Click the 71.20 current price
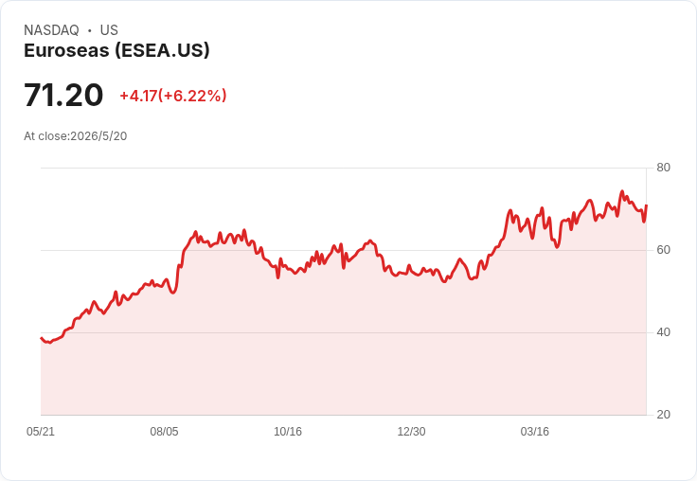 click(63, 95)
